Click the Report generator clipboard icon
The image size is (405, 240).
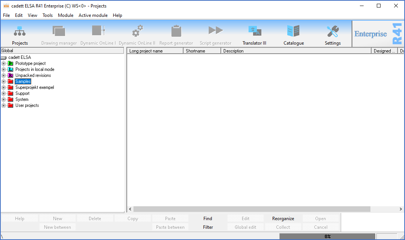point(176,31)
